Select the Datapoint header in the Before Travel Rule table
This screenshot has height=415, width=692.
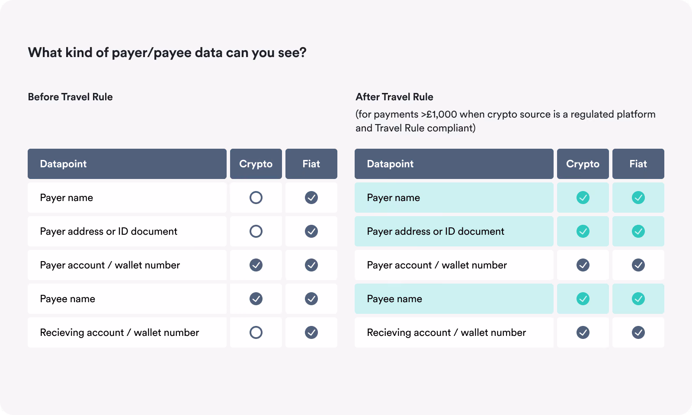pos(127,164)
